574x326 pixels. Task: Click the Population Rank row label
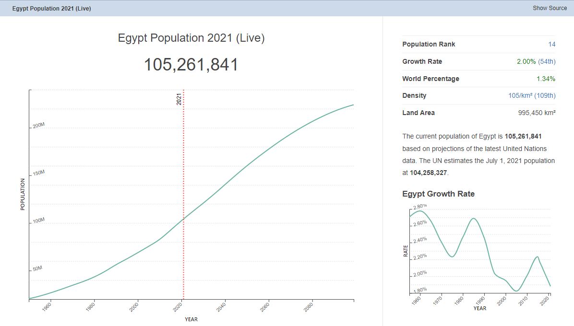point(429,44)
